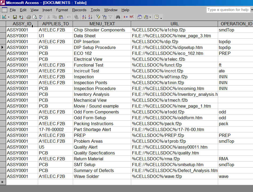The height and width of the screenshot is (192, 253).
Task: Open Find with the binoculars icon
Action: [x=118, y=17]
